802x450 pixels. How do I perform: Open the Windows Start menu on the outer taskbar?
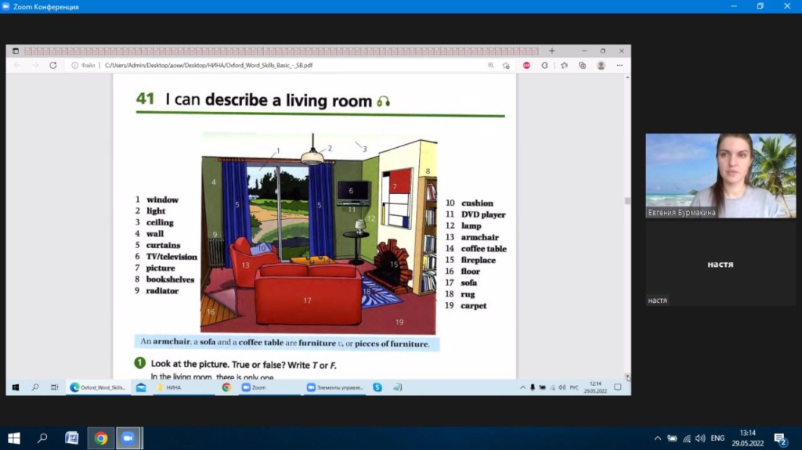(x=14, y=438)
